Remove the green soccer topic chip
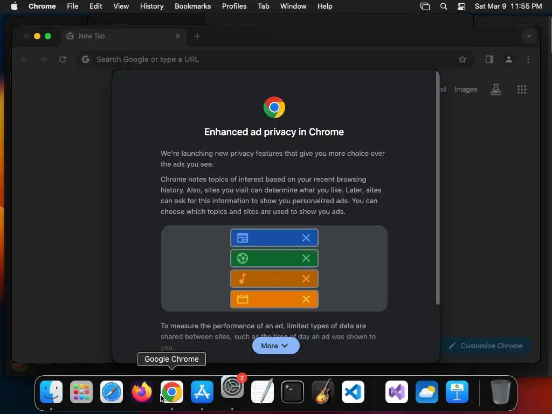The height and width of the screenshot is (414, 552). pyautogui.click(x=306, y=258)
